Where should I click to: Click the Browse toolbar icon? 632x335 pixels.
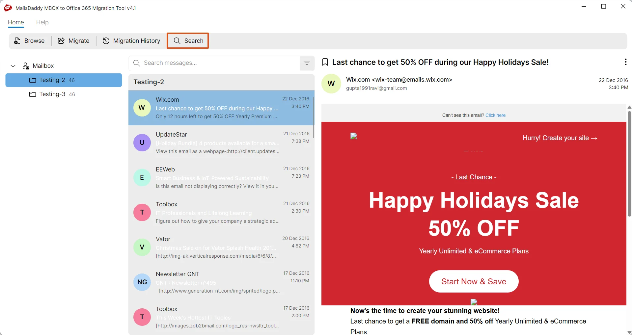point(16,40)
